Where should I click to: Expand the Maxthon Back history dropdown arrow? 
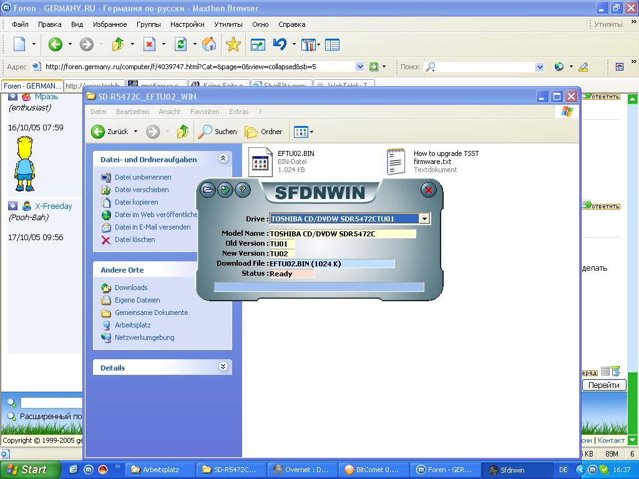70,44
